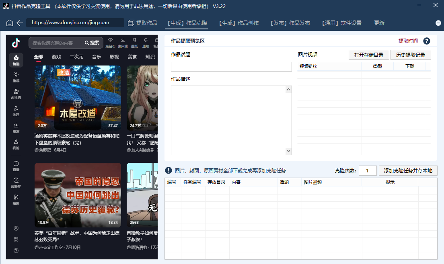Open the 推荐 feed from the sidebar
The width and height of the screenshot is (444, 264).
click(x=16, y=77)
